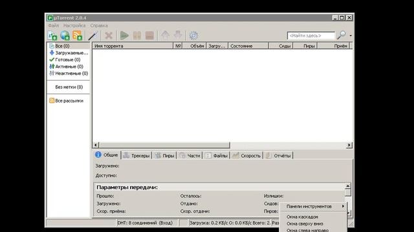The height and width of the screenshot is (232, 414).
Task: Click the Create New Torrent wand icon
Action: [x=93, y=35]
